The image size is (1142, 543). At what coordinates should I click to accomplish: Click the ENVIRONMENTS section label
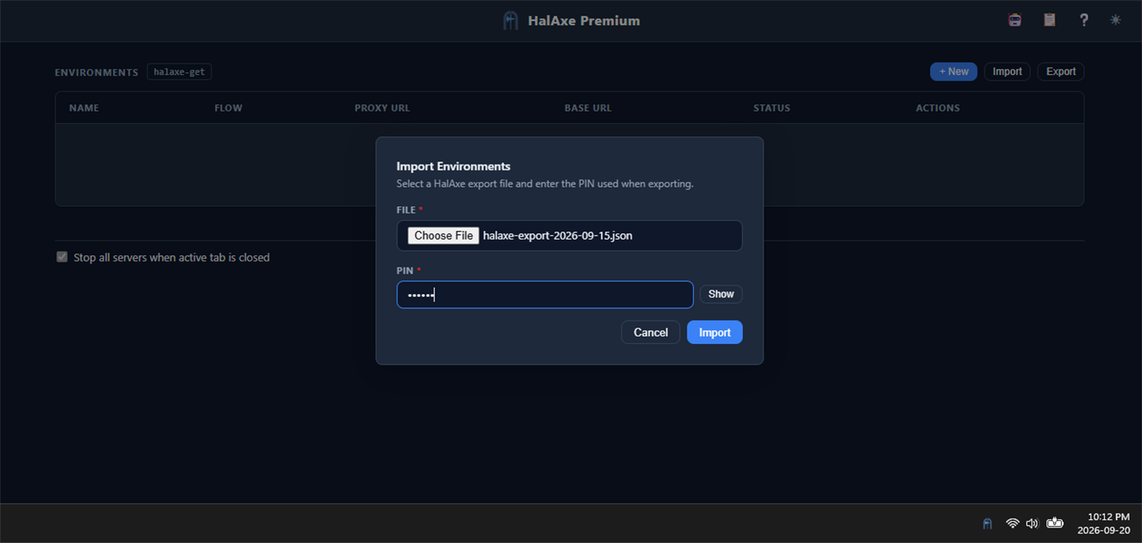[x=96, y=73]
